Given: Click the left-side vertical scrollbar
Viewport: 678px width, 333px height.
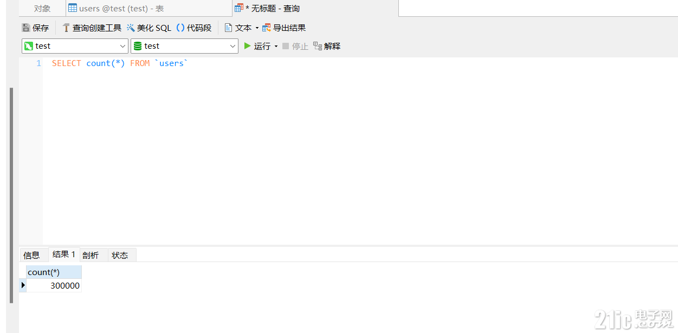Looking at the screenshot, I should tap(11, 195).
